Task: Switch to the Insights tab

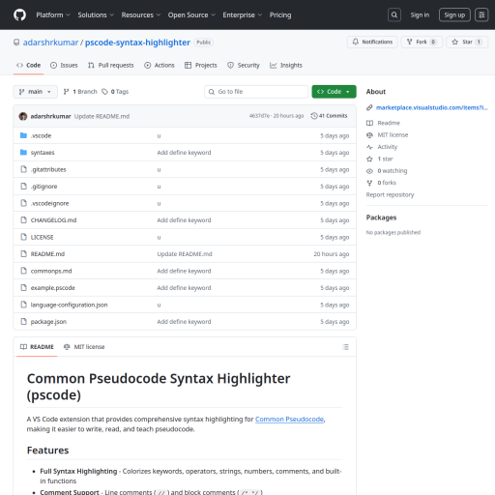Action: click(286, 65)
